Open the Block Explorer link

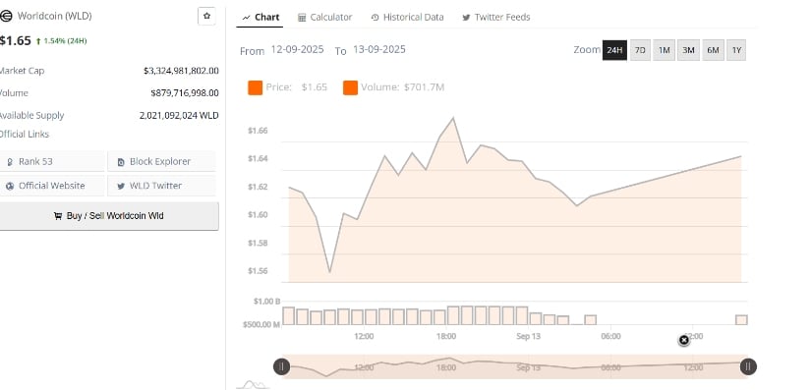(x=161, y=162)
